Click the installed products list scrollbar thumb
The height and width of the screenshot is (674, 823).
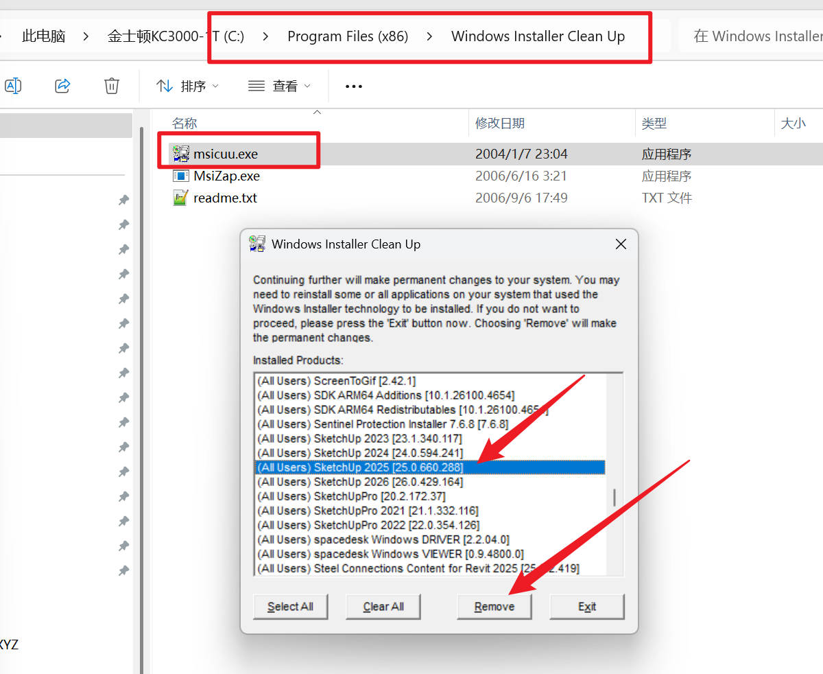click(x=615, y=496)
